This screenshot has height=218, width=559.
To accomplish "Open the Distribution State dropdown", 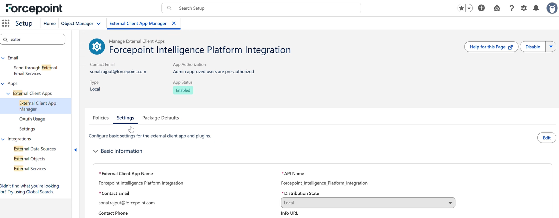I will 368,203.
